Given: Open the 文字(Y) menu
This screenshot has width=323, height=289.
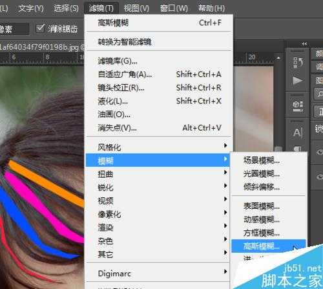Looking at the screenshot, I should pyautogui.click(x=31, y=8).
